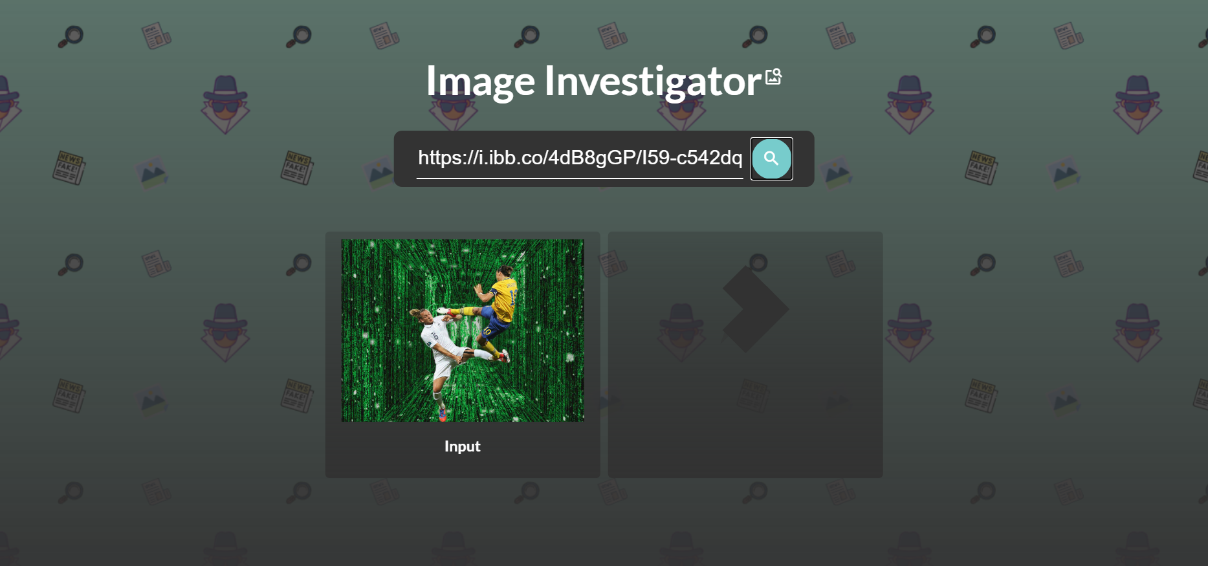Click the Image Investigator heading
Image resolution: width=1208 pixels, height=566 pixels.
(x=593, y=82)
